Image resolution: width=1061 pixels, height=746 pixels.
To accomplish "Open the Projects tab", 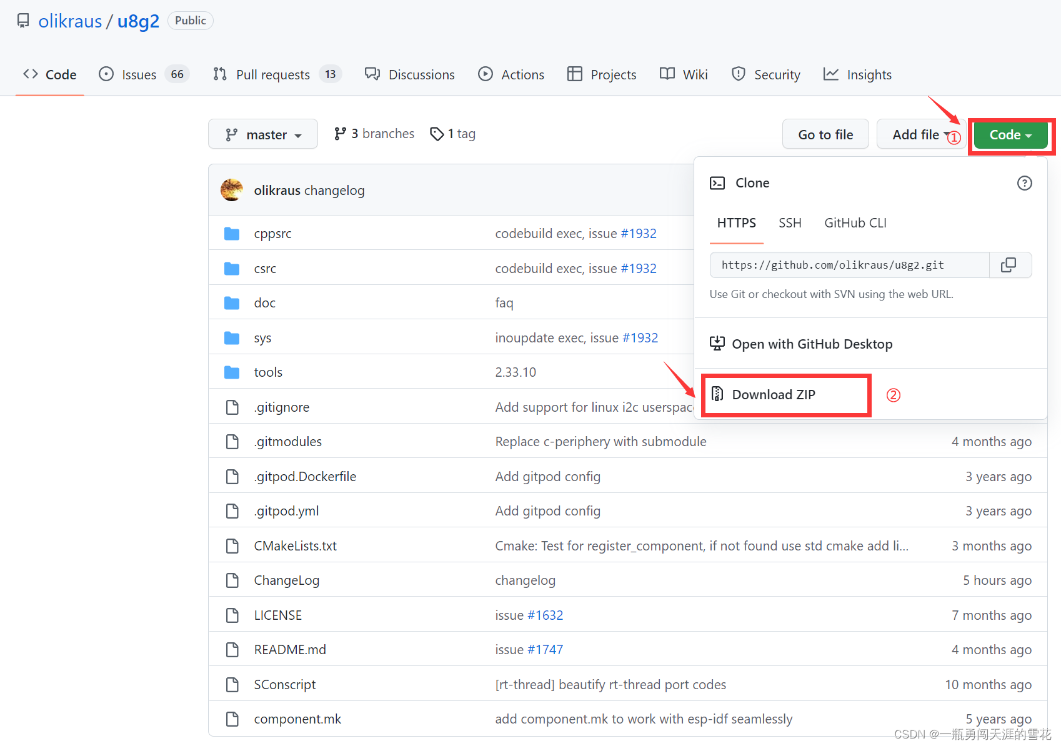I will [602, 74].
